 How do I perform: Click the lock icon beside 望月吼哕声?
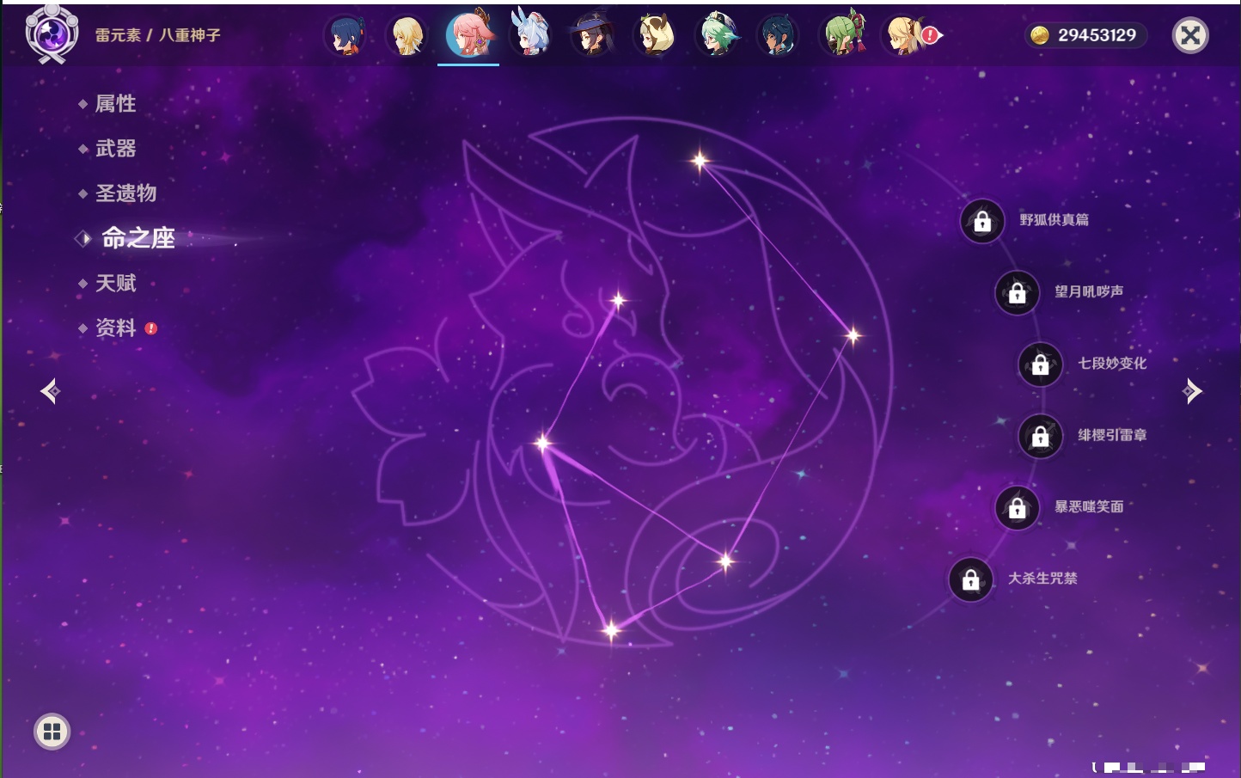(x=1018, y=293)
